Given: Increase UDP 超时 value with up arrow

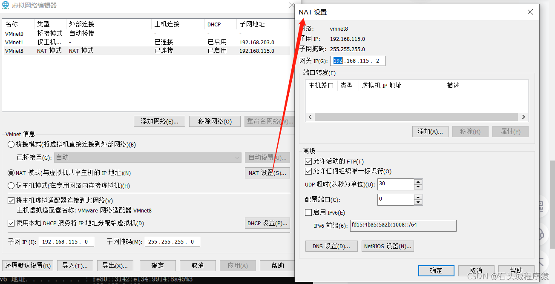Looking at the screenshot, I should coord(418,181).
